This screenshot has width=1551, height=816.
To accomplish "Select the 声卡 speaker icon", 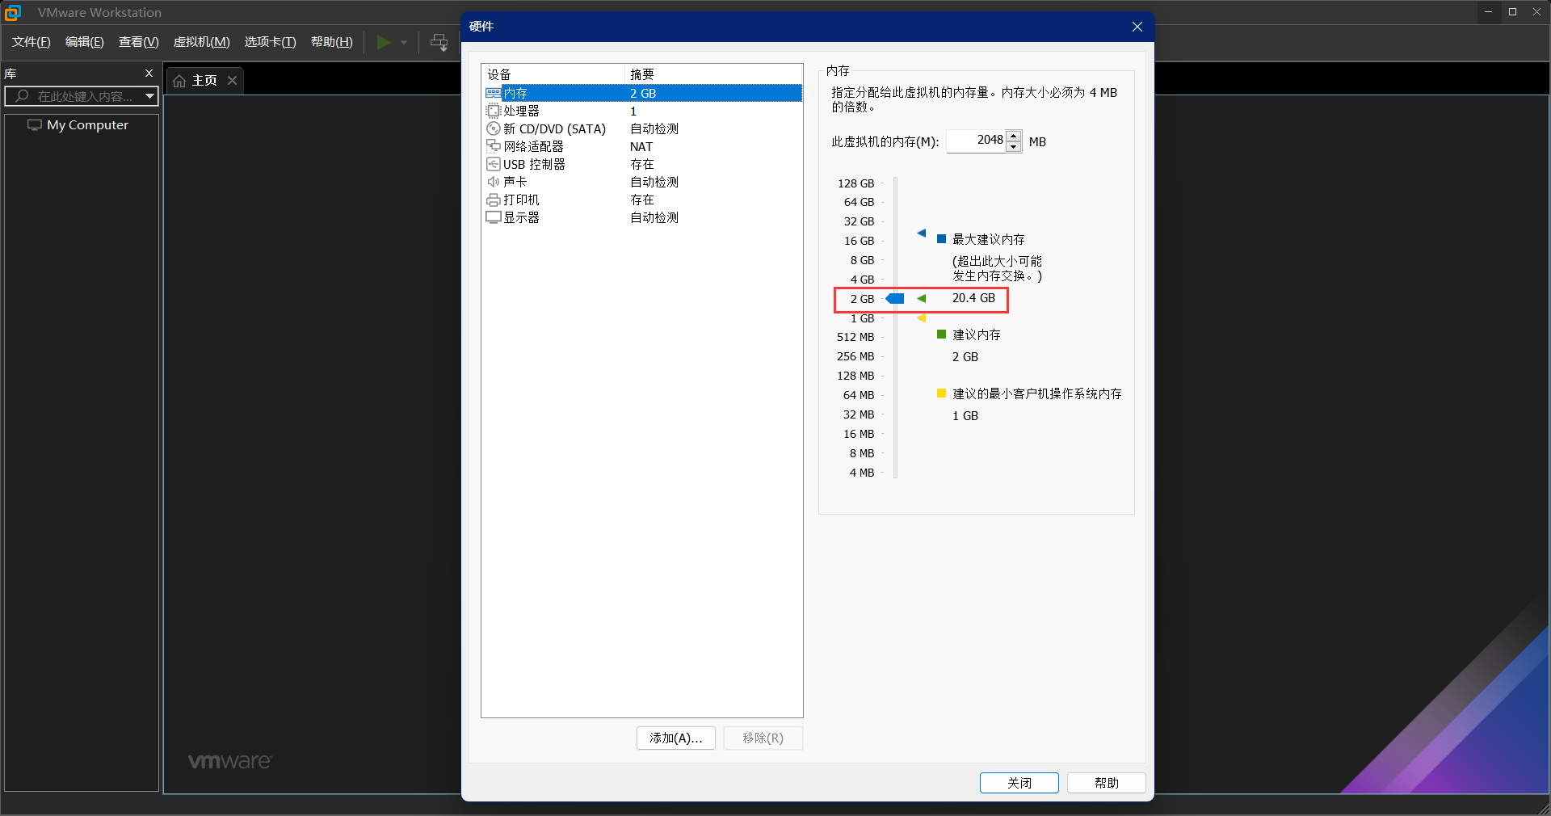I will pos(493,183).
